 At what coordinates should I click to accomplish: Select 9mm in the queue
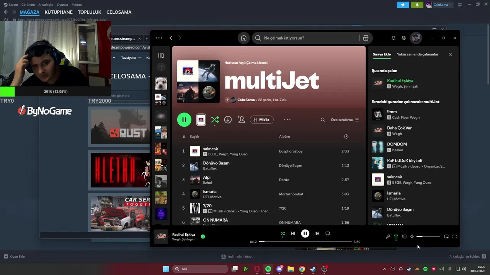point(413,115)
